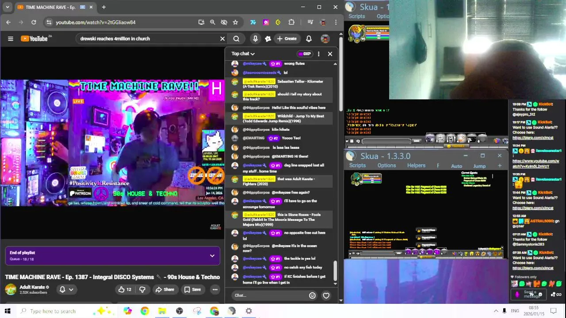Screen dimensions: 566x318
Task: Click the chat message input field
Action: 270,295
